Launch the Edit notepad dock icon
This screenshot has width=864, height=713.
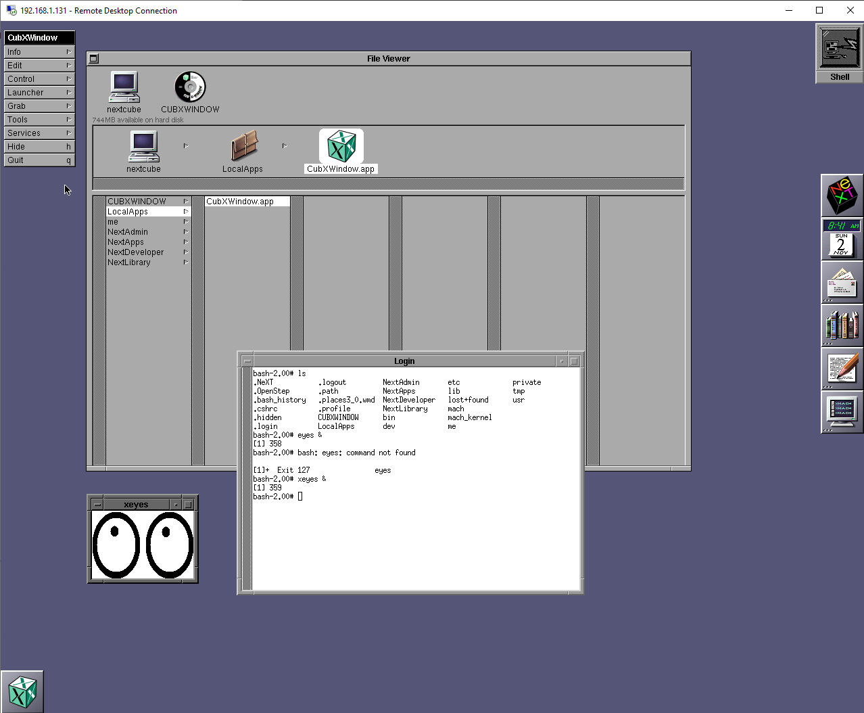842,369
